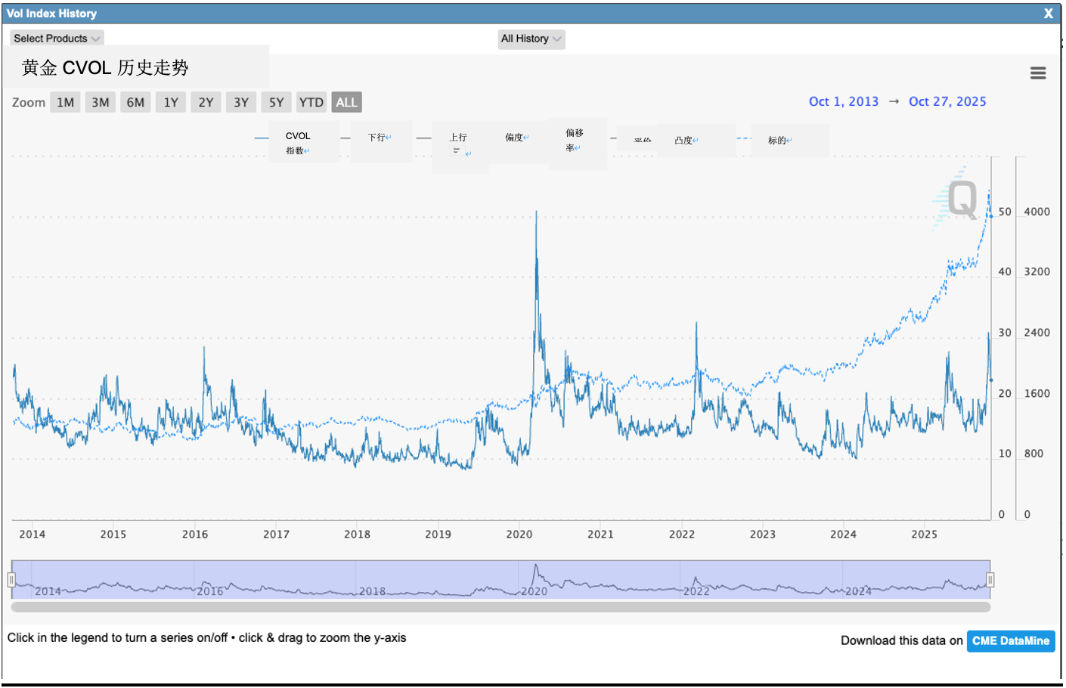Toggle the 标的 dashed series in legend
Screen dimensions: 1066x688
(x=779, y=140)
